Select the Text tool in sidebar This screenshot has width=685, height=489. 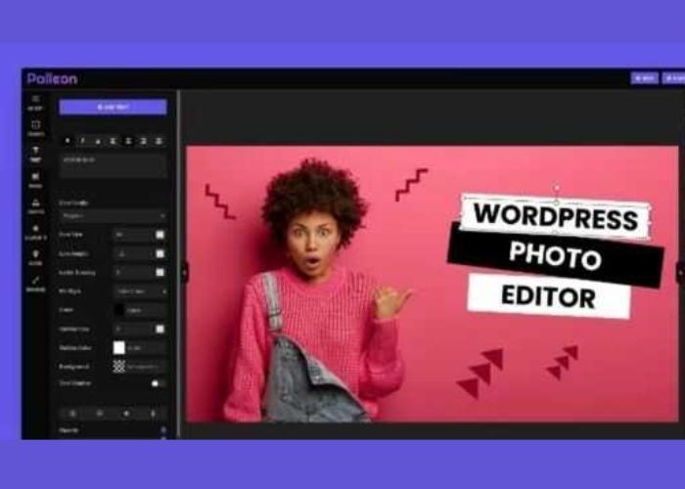[35, 155]
